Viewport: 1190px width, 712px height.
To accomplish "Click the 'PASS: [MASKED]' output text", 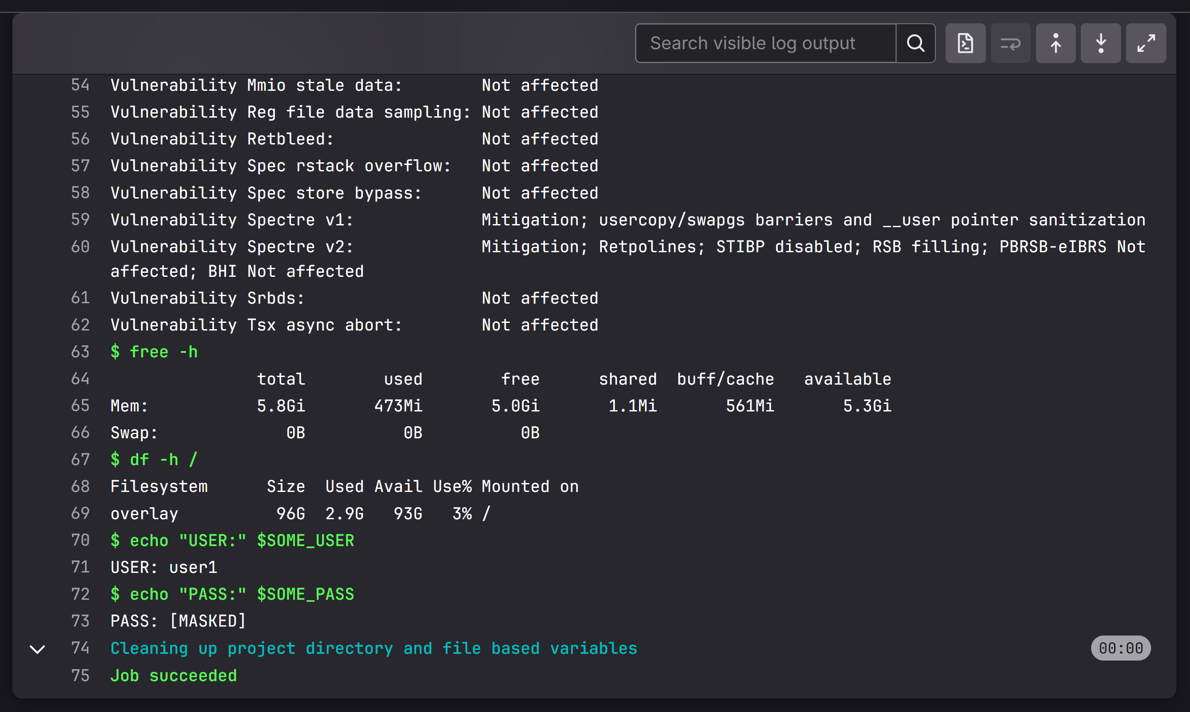I will click(x=178, y=621).
